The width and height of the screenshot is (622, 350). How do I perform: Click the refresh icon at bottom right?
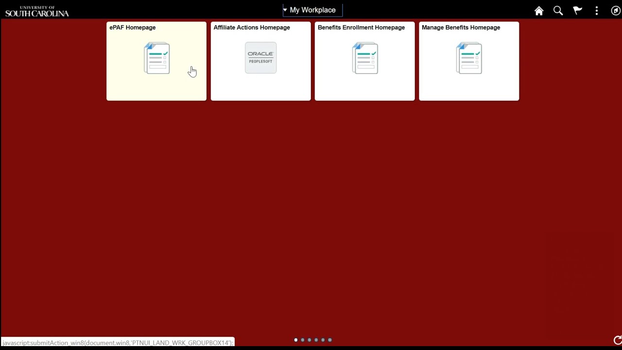(617, 340)
